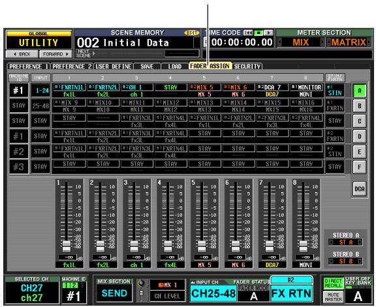Select fader 8 handle labeled MONI

(303, 246)
